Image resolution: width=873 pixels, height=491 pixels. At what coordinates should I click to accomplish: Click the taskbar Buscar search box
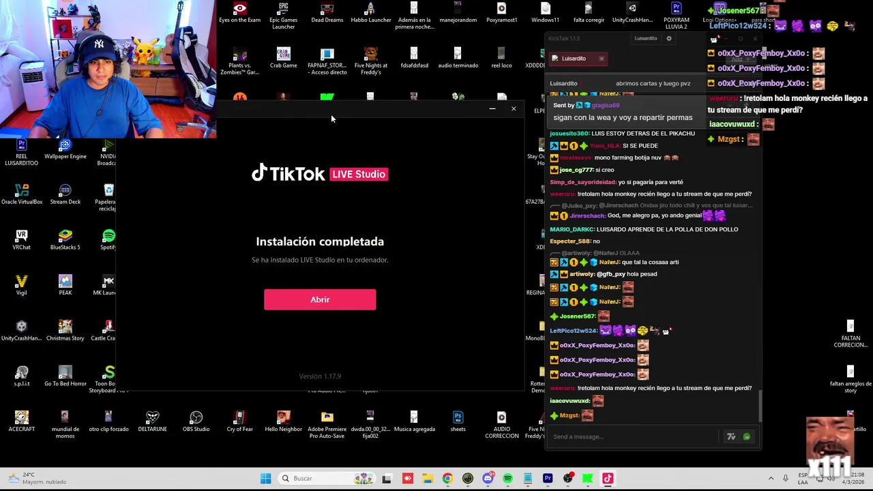(327, 479)
